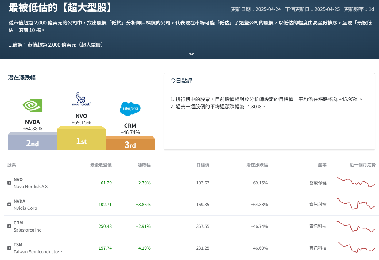This screenshot has height=260, width=379.
Task: Click the 漲跌幅 column header
Action: pos(144,164)
